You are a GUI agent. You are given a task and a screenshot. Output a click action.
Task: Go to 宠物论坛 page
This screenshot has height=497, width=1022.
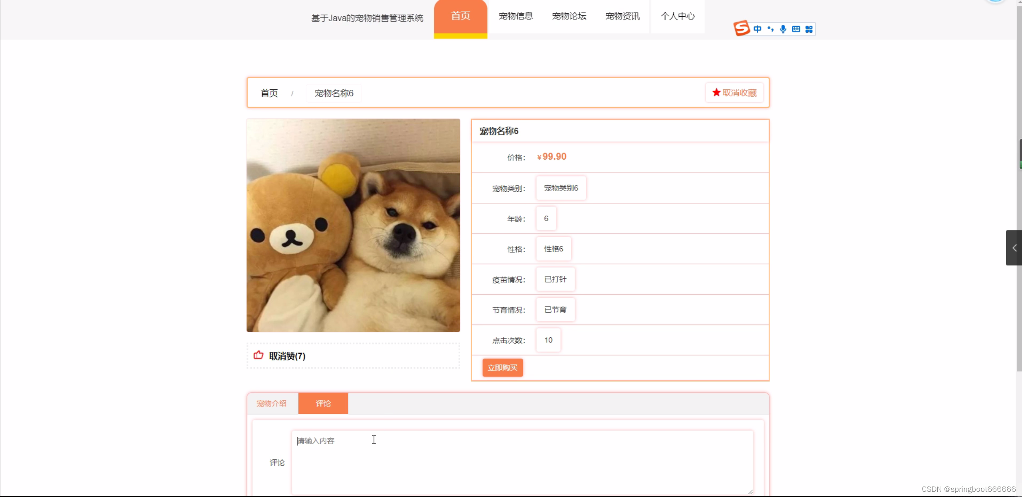click(x=569, y=16)
